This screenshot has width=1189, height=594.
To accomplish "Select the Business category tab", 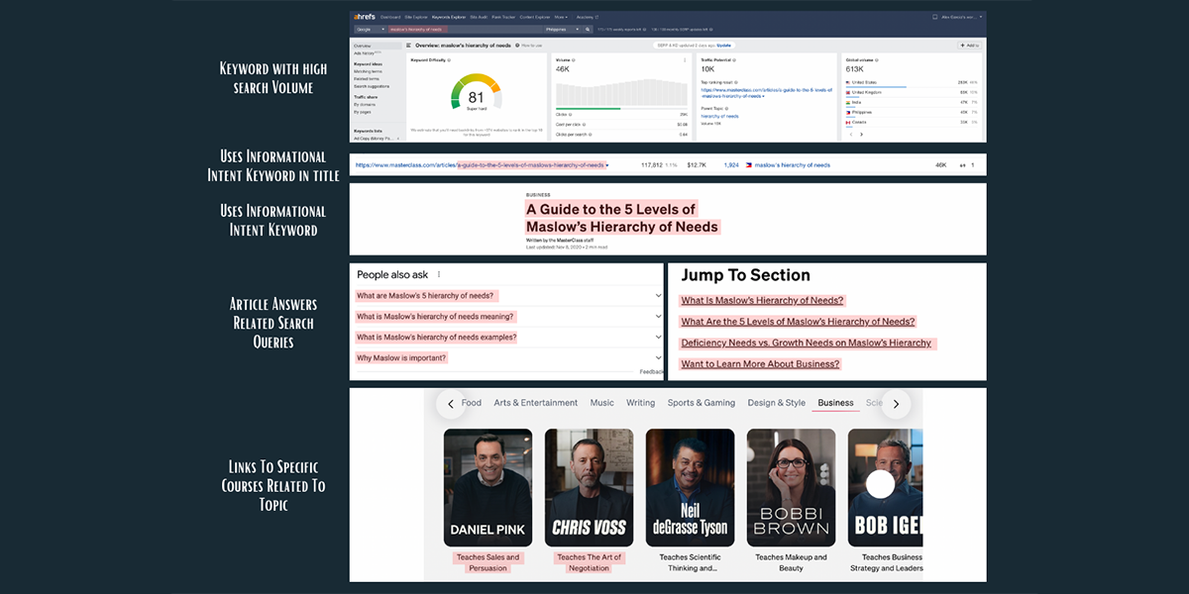I will coord(835,403).
